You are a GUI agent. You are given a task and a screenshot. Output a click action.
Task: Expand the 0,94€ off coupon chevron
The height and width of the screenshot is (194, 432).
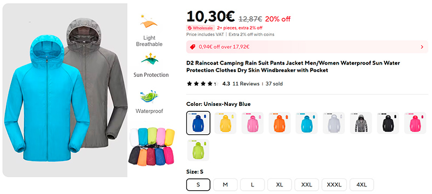click(x=422, y=47)
